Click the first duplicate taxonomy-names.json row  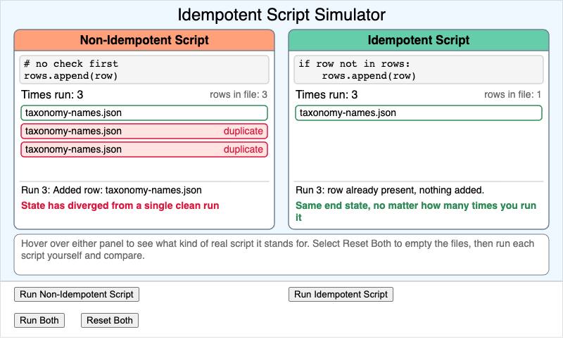click(x=144, y=132)
